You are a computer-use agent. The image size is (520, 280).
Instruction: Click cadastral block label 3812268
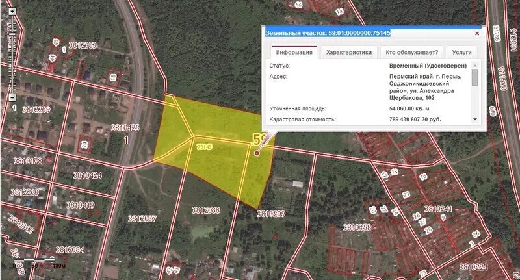25,192
